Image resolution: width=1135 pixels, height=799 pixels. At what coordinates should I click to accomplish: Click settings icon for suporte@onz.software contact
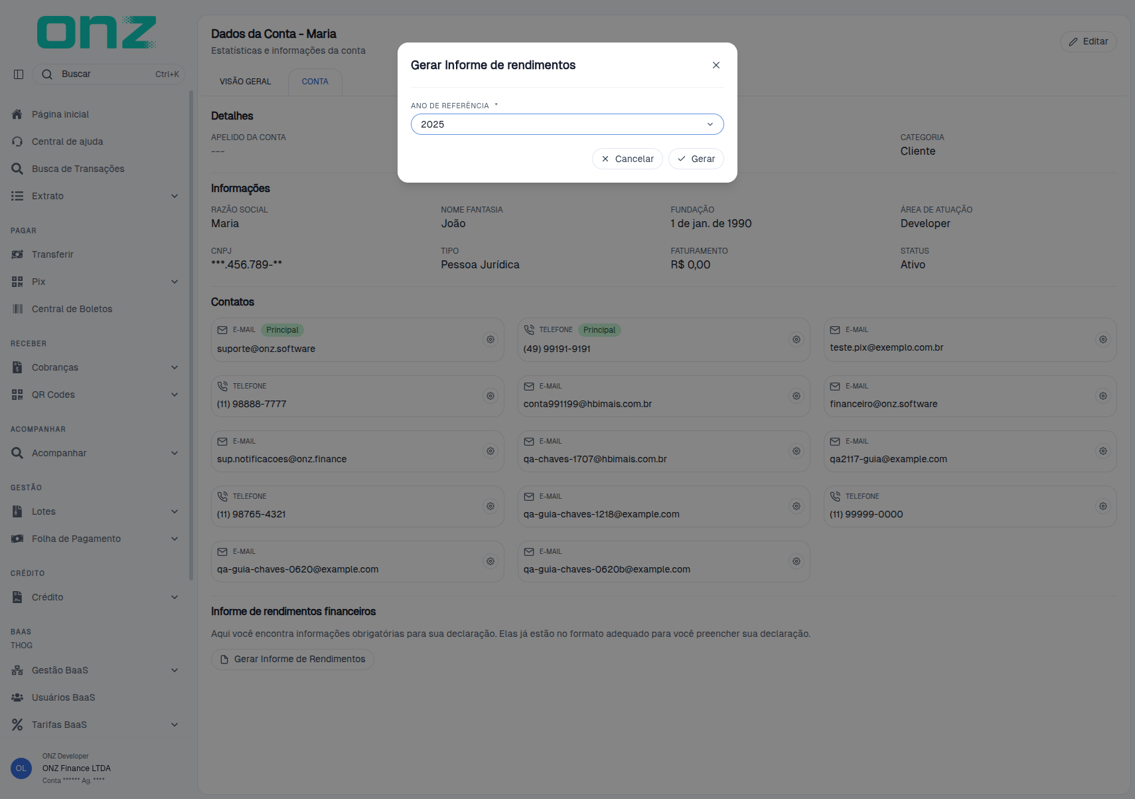pos(491,339)
